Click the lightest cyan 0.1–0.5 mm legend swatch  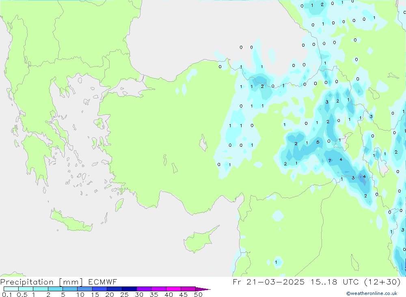(11, 289)
